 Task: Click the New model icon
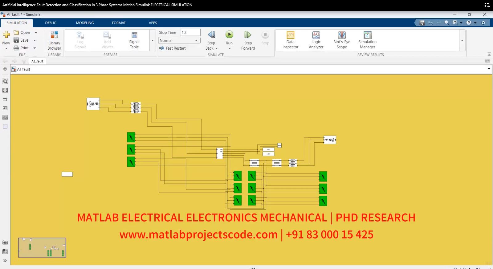(6, 34)
